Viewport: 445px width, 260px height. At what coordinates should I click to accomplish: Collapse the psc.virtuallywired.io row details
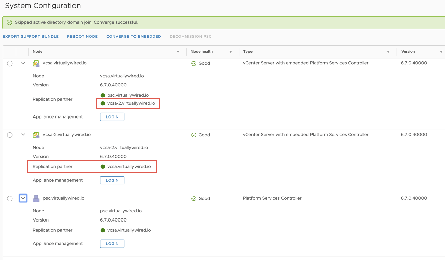coord(23,198)
